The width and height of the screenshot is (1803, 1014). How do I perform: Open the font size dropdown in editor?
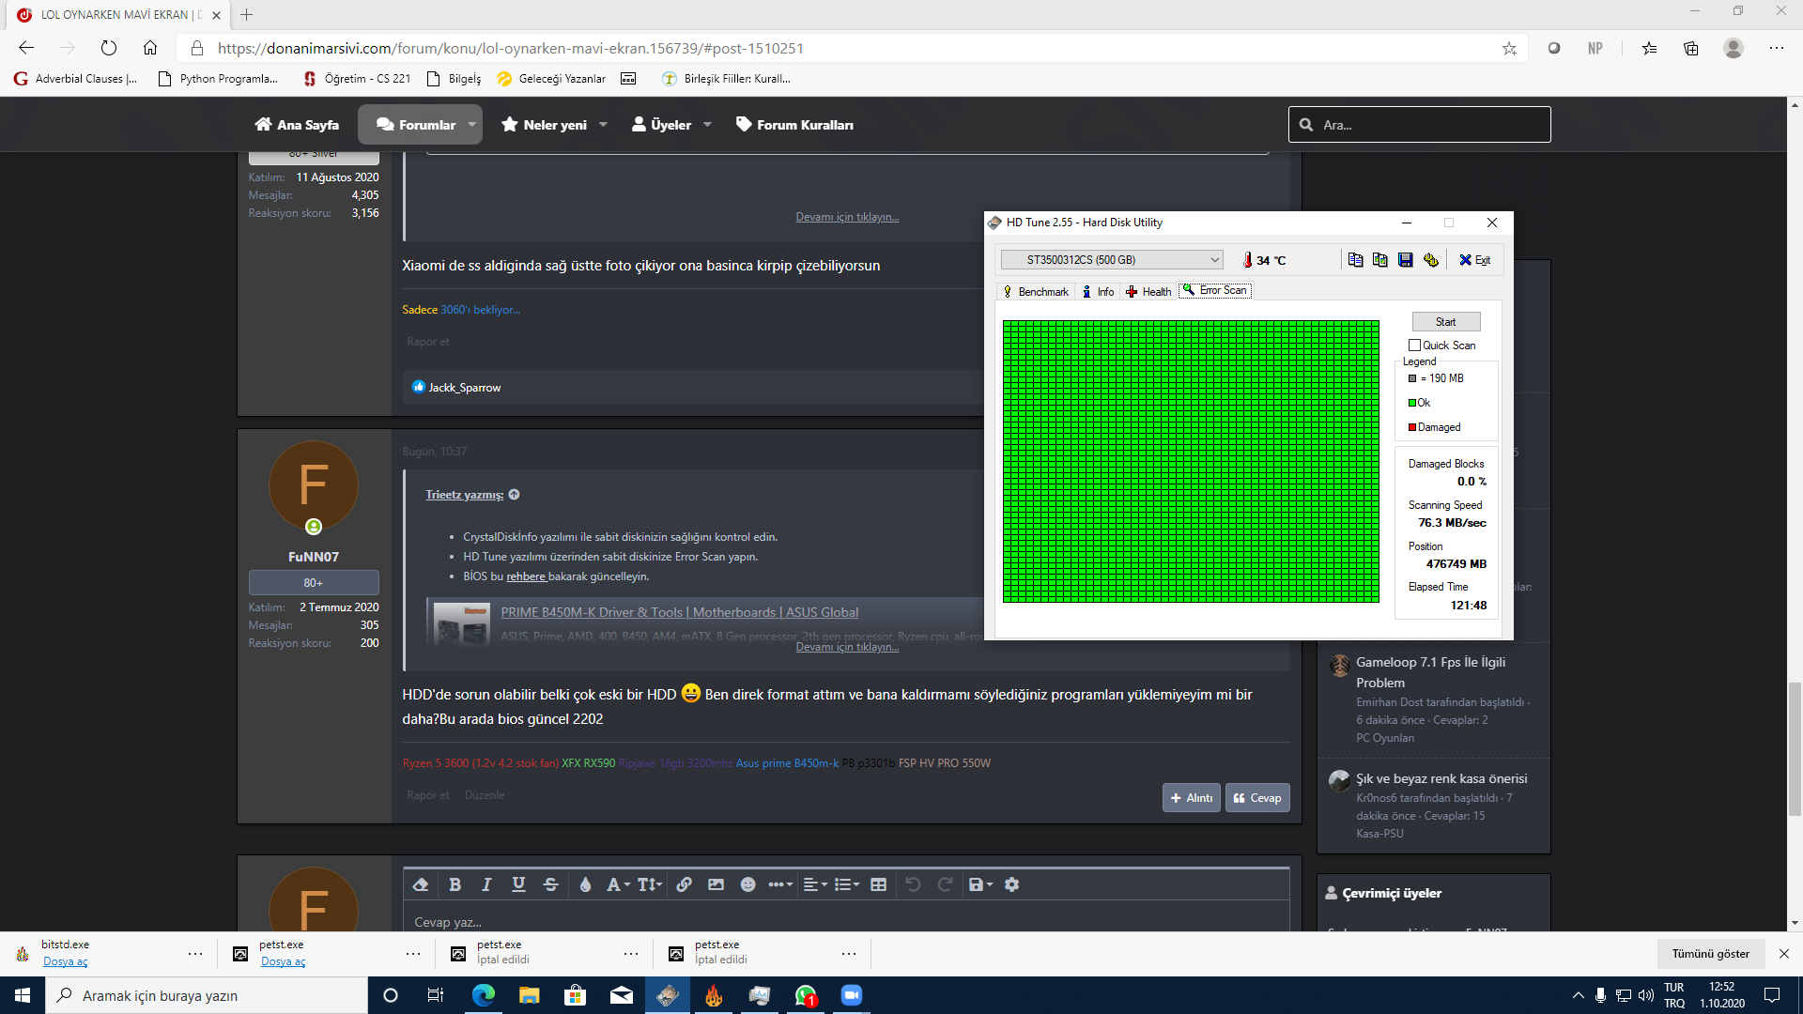click(x=650, y=884)
